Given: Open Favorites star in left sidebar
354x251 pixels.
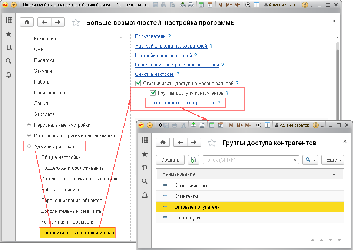Looking at the screenshot, I should [x=9, y=34].
